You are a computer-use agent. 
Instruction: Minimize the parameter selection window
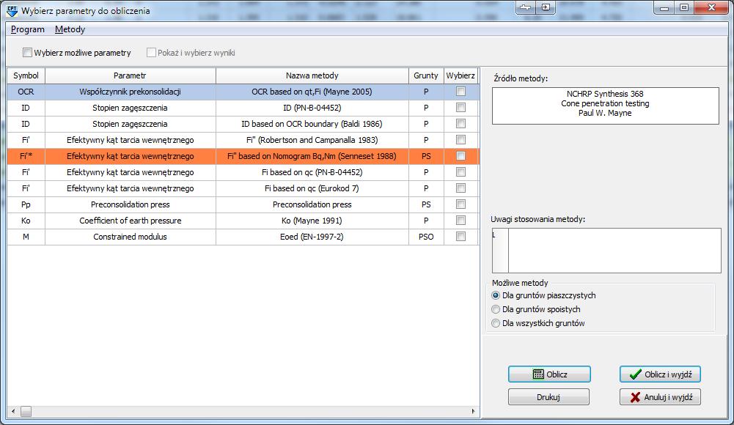click(x=664, y=7)
